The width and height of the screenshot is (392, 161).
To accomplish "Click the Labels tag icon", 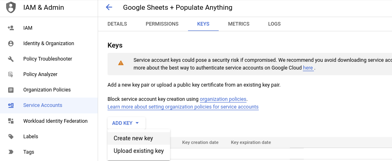I will tap(11, 136).
